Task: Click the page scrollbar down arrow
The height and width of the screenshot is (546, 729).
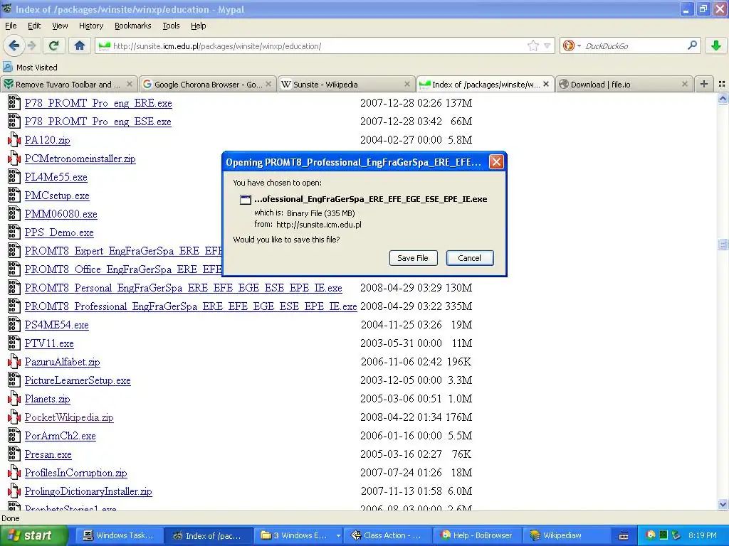Action: click(x=723, y=505)
